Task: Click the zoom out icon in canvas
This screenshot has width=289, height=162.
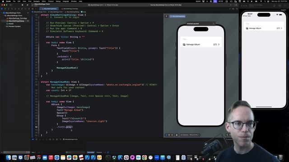Action: 227,135
